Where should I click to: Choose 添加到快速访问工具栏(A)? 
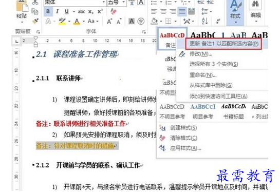(218, 96)
